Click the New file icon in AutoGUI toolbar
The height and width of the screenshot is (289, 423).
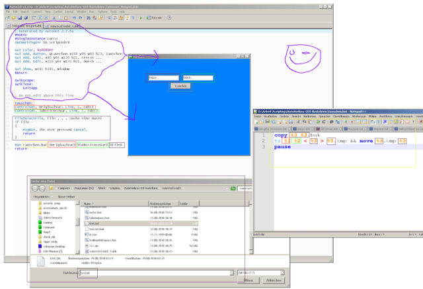pos(6,18)
